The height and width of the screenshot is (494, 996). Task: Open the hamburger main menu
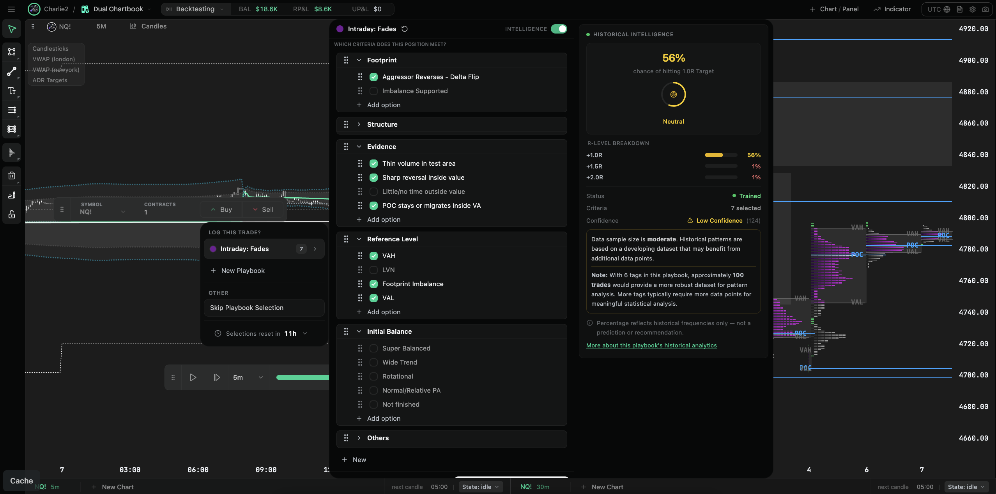click(x=11, y=9)
